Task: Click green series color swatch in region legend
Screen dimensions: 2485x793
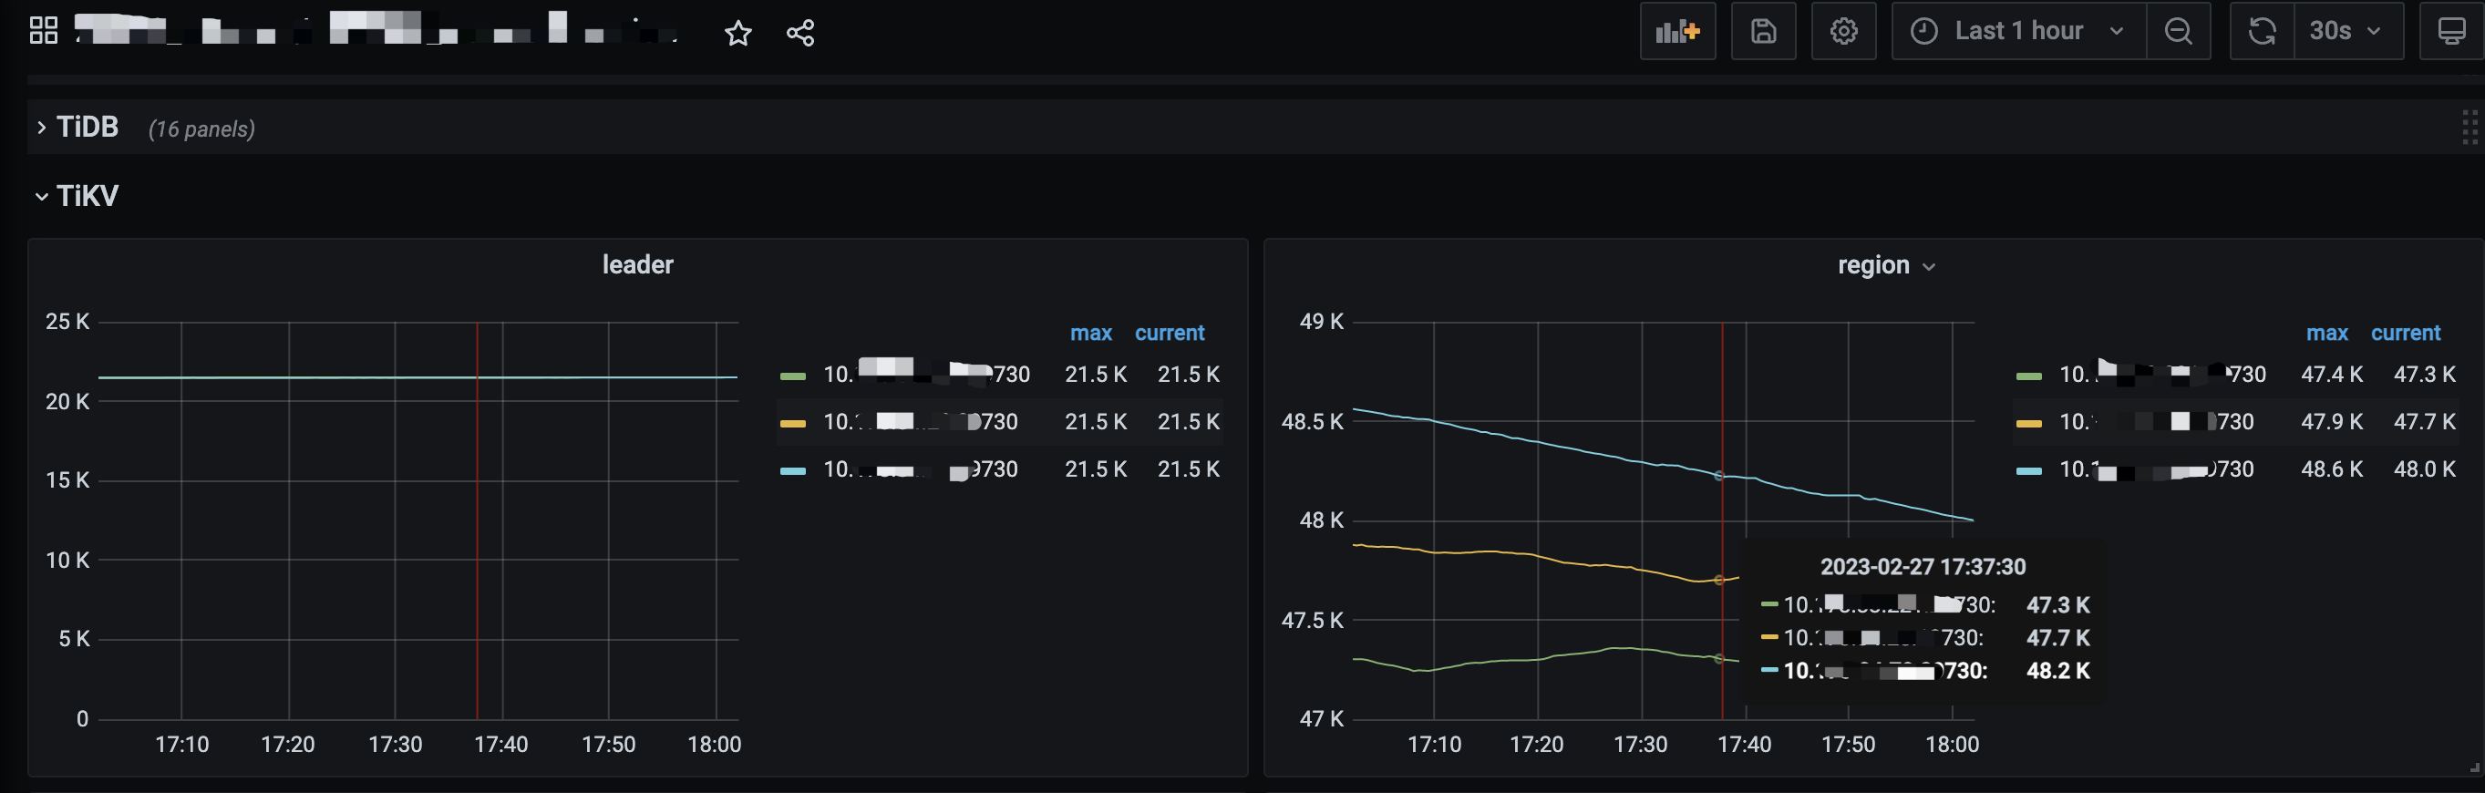Action: coord(2028,376)
